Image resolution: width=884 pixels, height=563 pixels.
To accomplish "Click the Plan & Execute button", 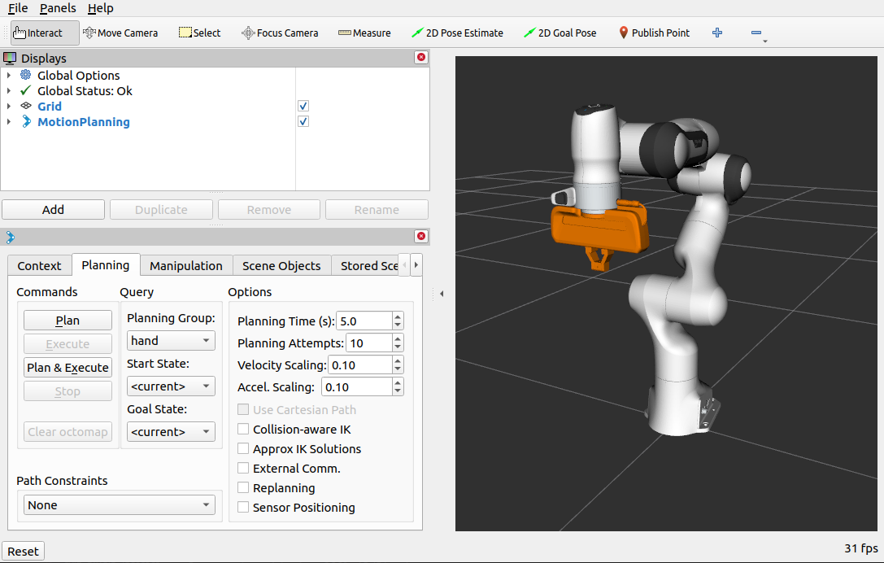I will (67, 368).
